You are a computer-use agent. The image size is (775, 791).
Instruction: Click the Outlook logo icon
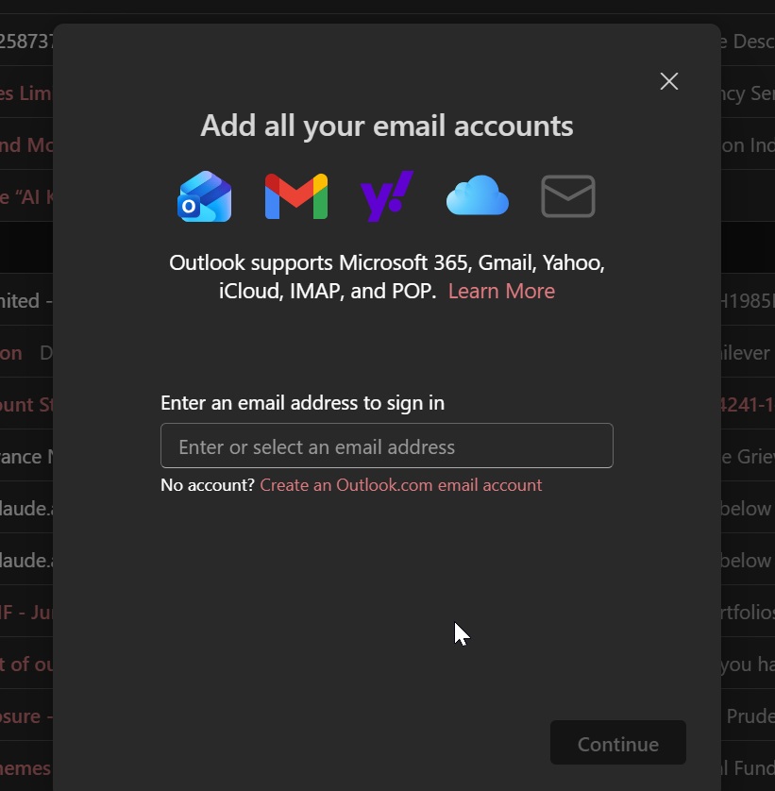coord(205,196)
